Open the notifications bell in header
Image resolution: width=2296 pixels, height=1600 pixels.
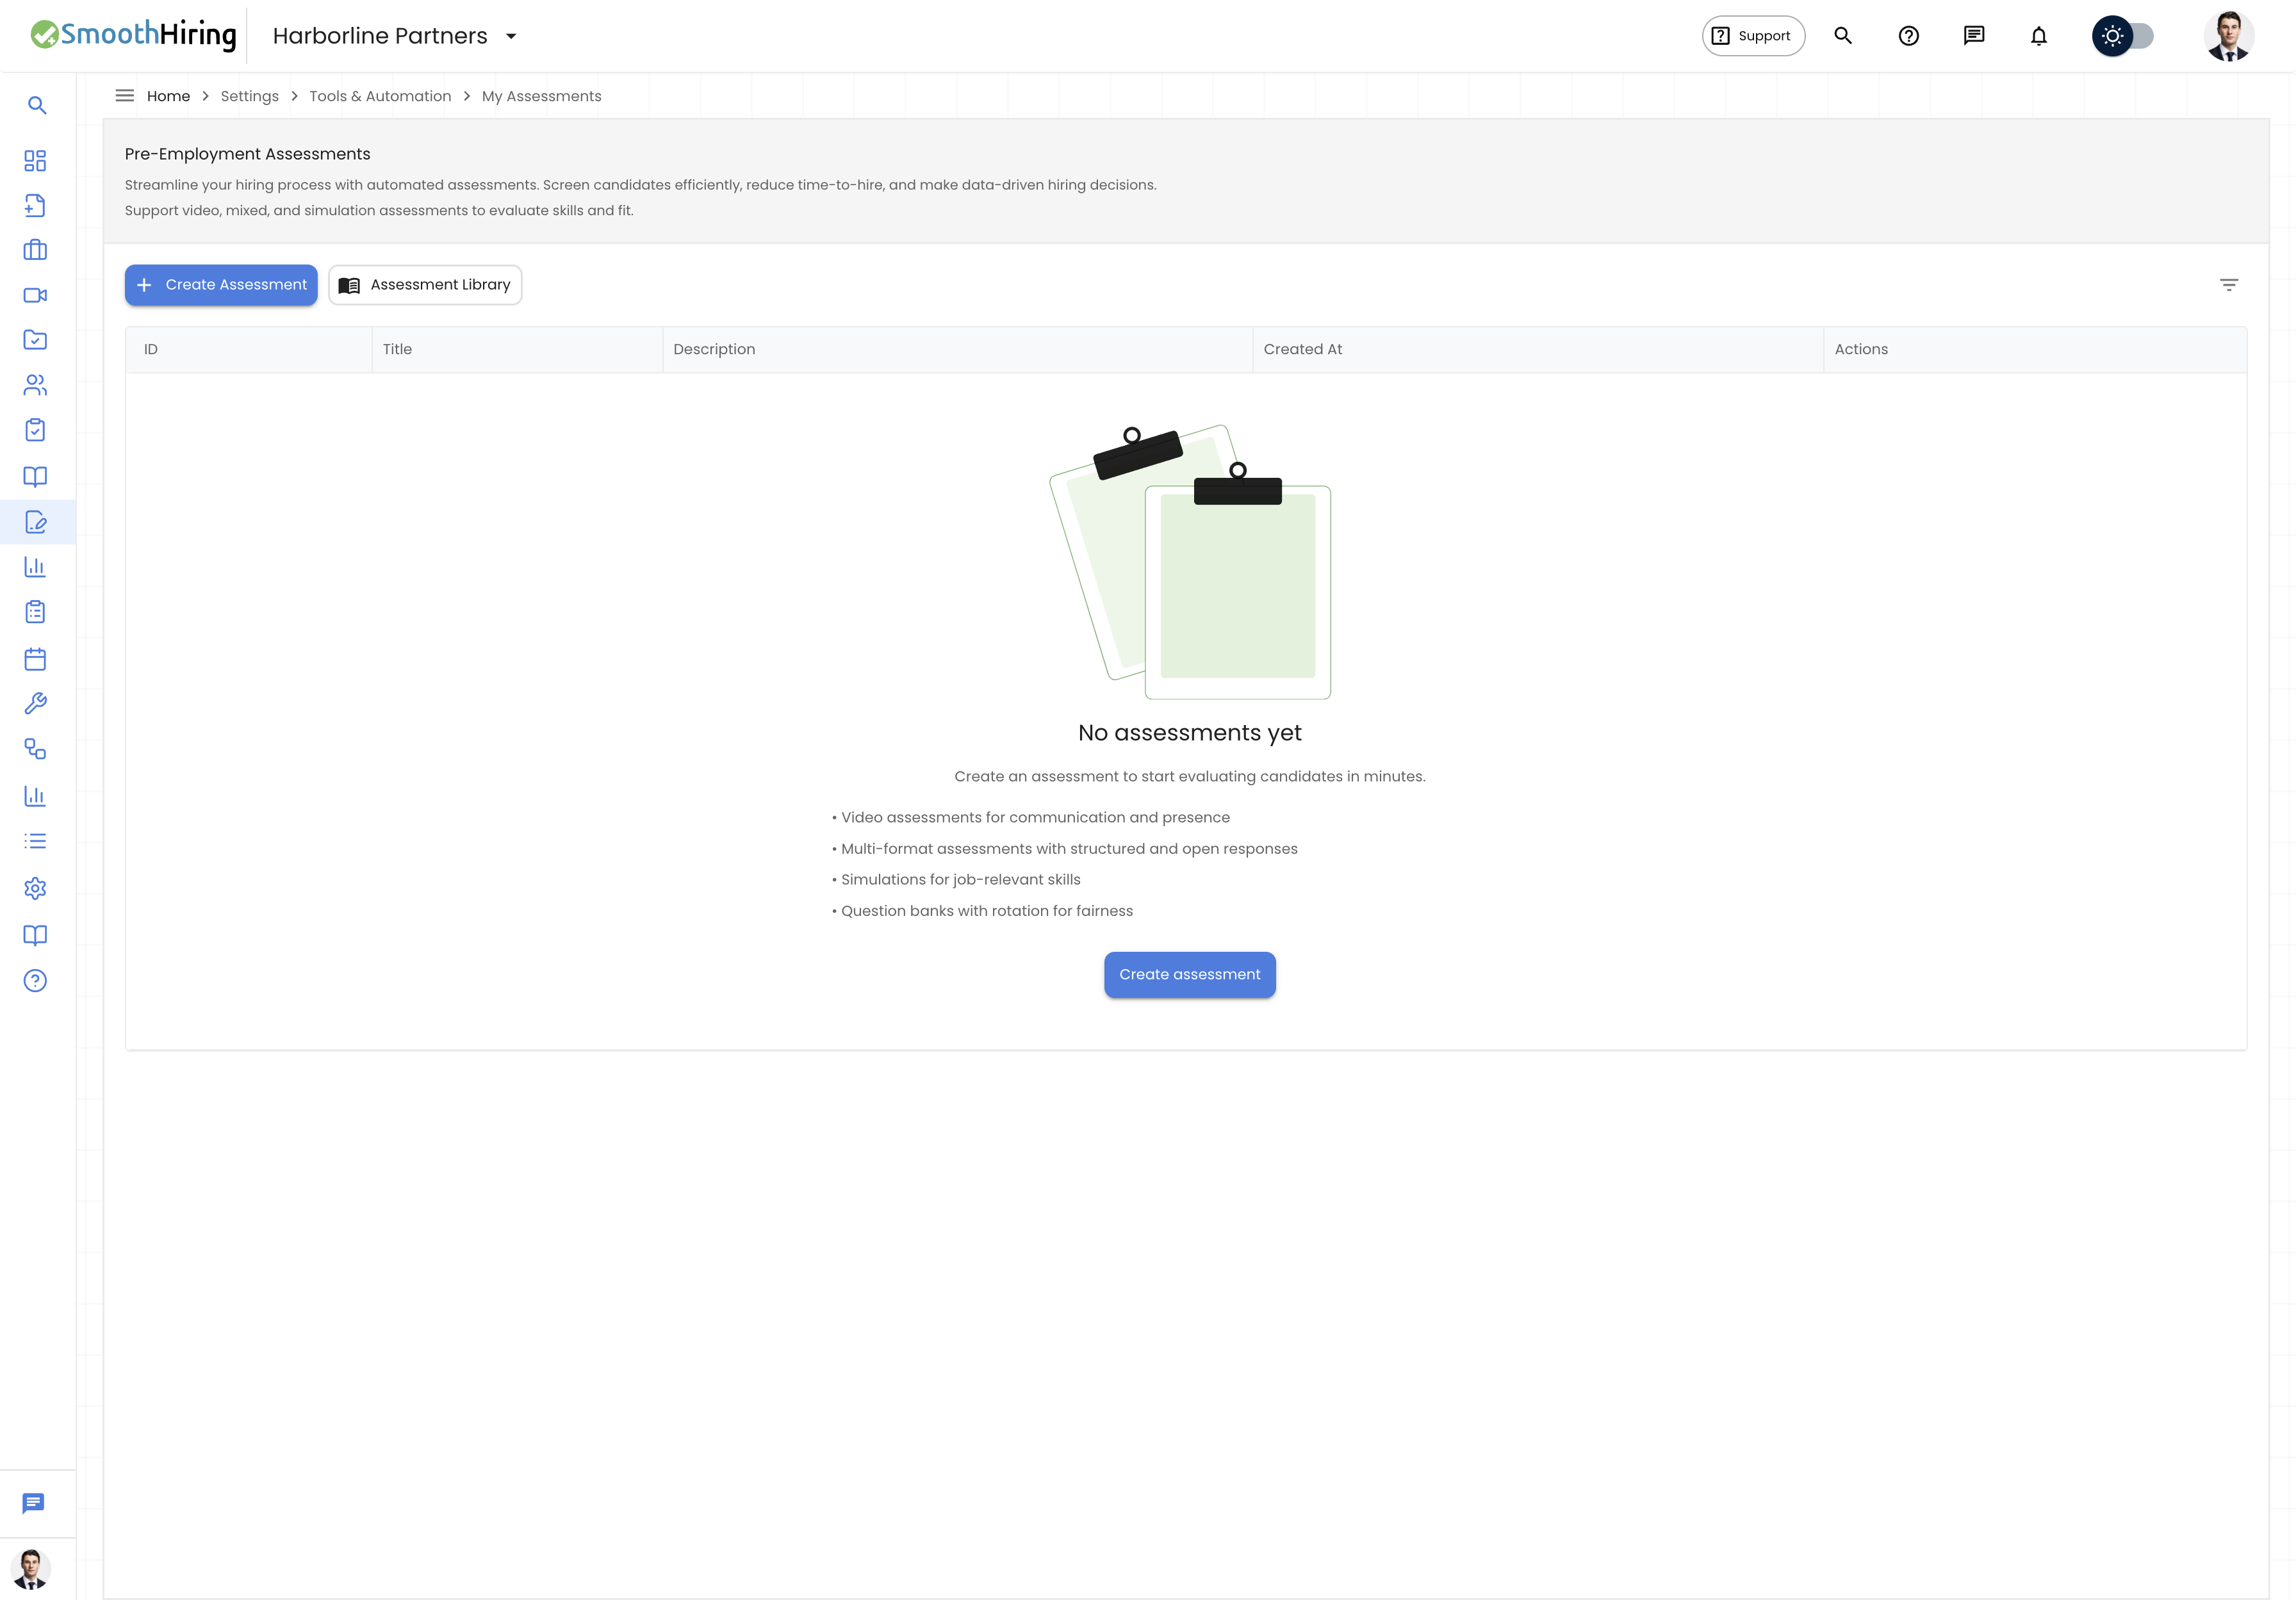(2039, 36)
